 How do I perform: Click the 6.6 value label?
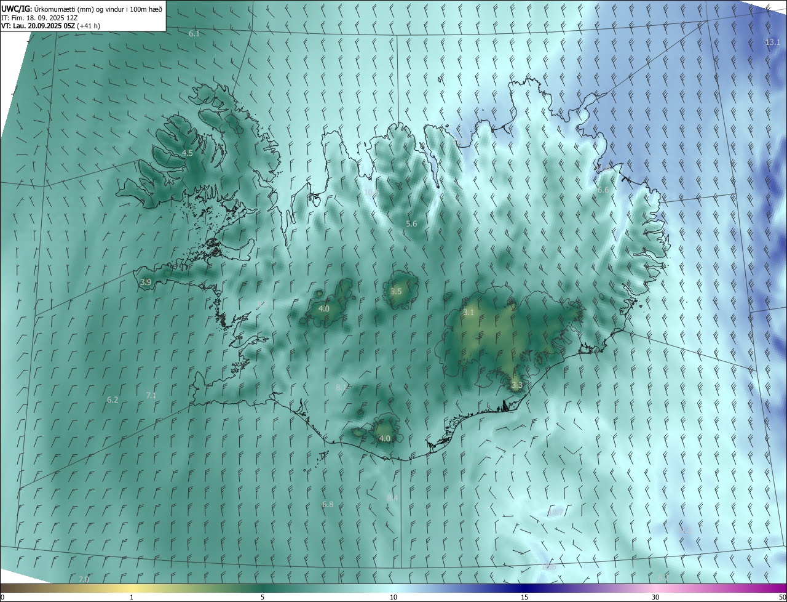click(x=603, y=190)
